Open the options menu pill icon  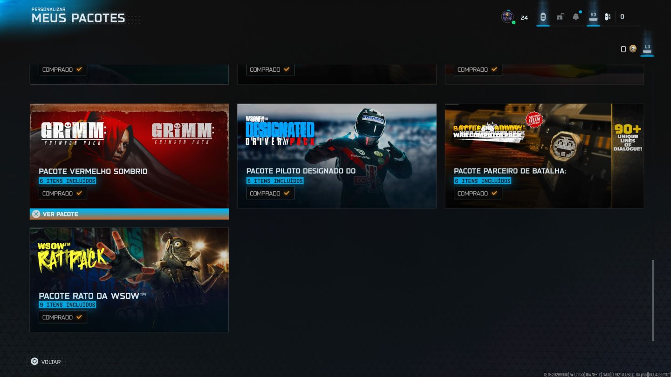click(x=543, y=17)
